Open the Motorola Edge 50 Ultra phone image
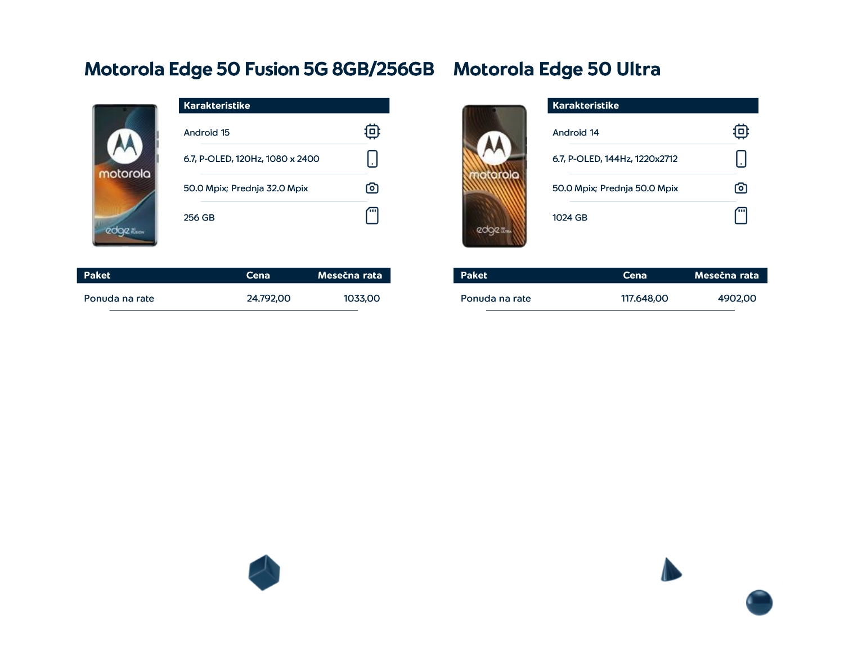 click(x=494, y=176)
